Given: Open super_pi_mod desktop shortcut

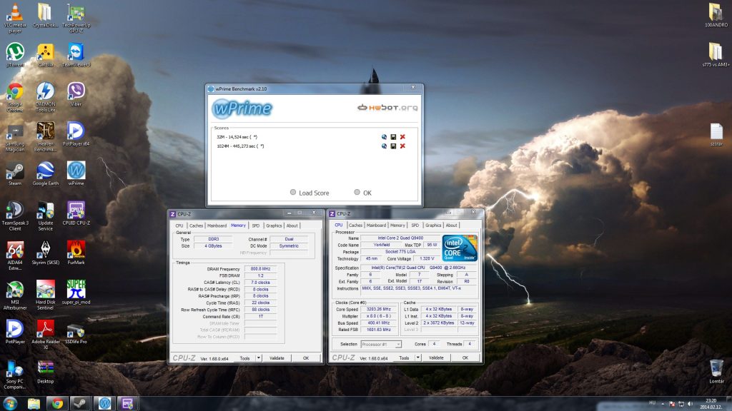Looking at the screenshot, I should coord(76,293).
